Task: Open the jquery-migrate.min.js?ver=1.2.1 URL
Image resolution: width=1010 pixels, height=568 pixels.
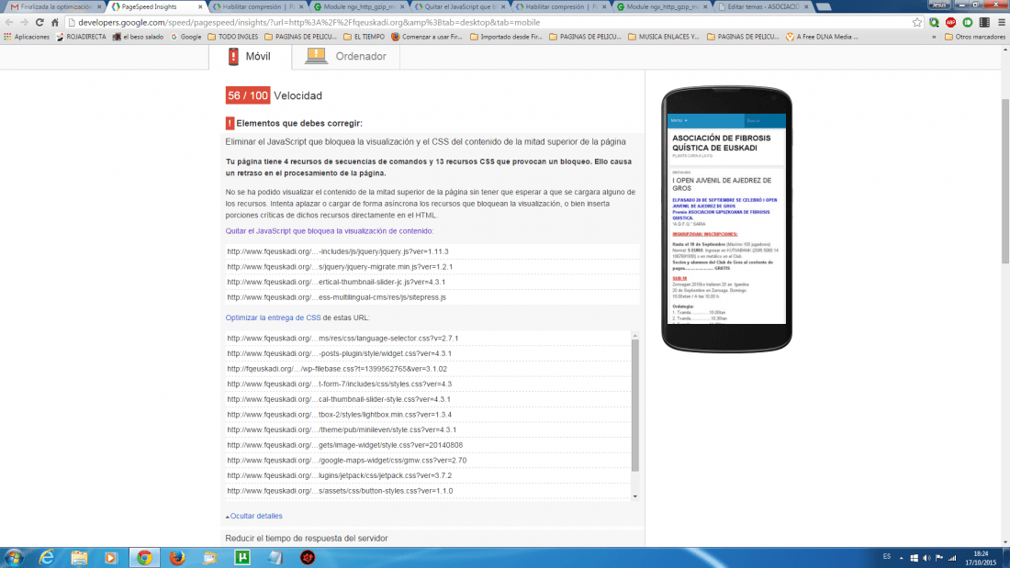Action: pos(340,267)
